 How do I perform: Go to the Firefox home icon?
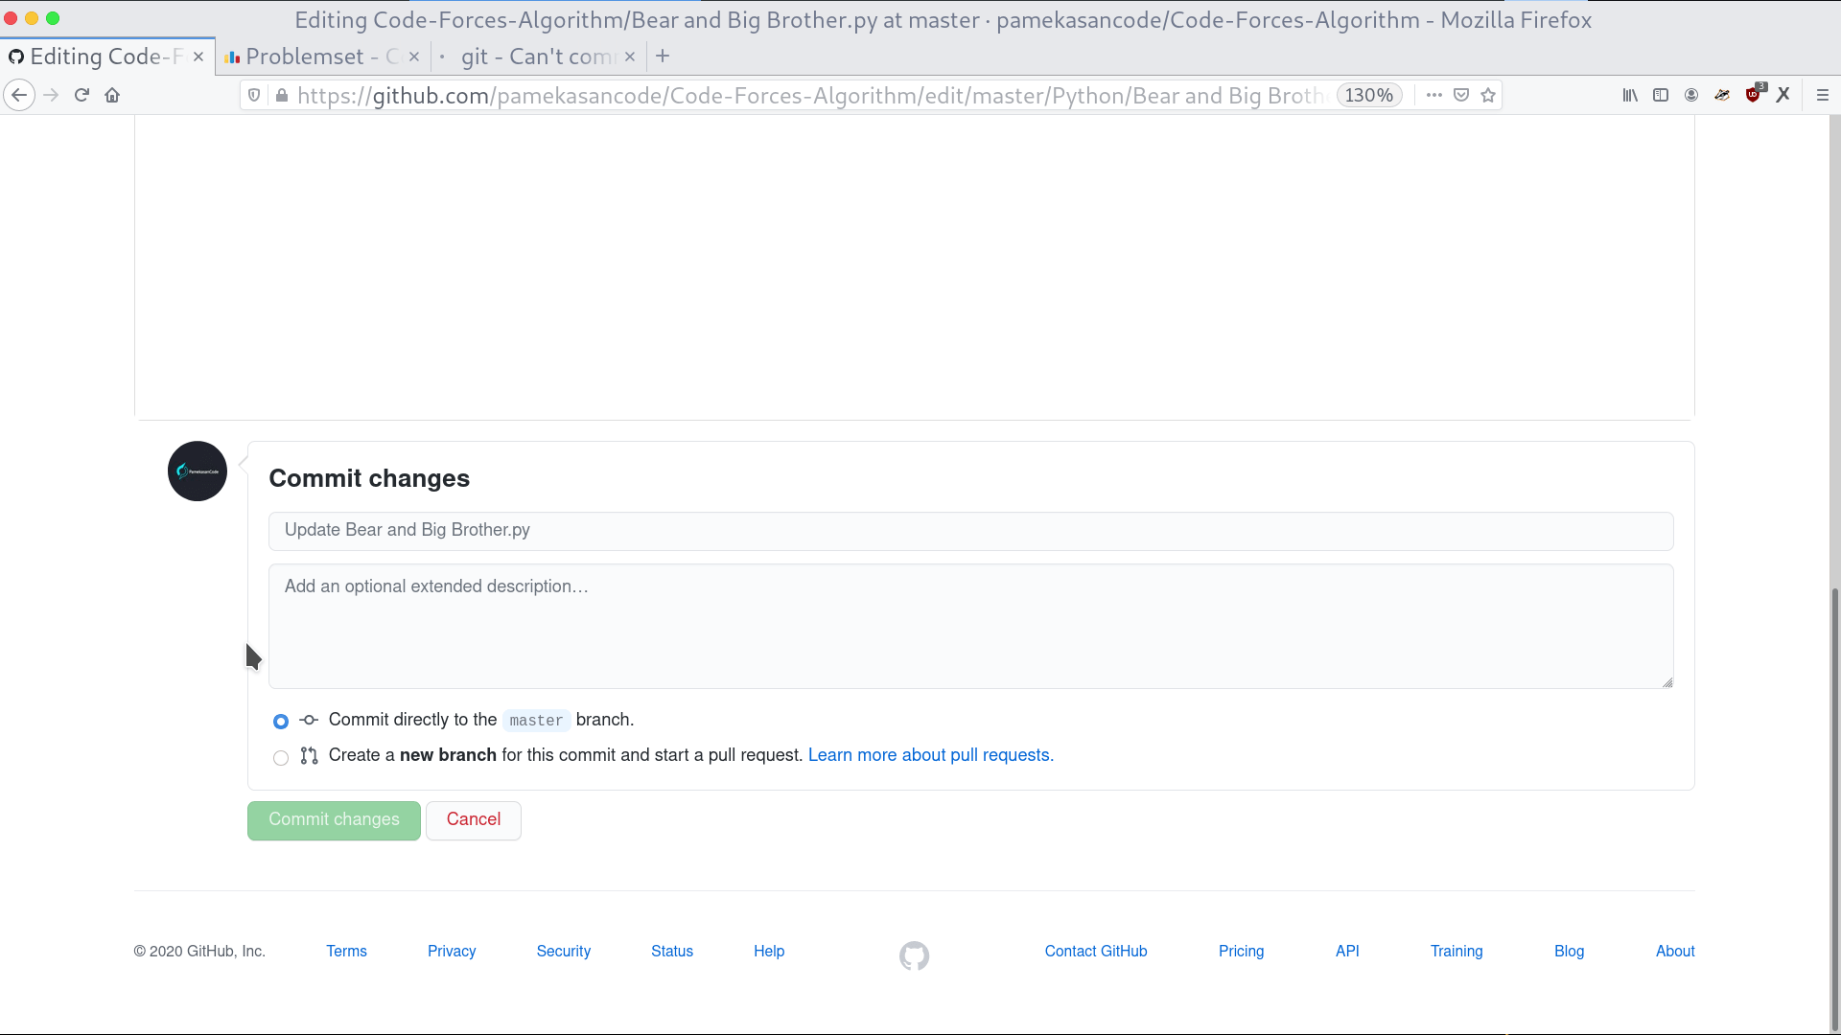(112, 95)
